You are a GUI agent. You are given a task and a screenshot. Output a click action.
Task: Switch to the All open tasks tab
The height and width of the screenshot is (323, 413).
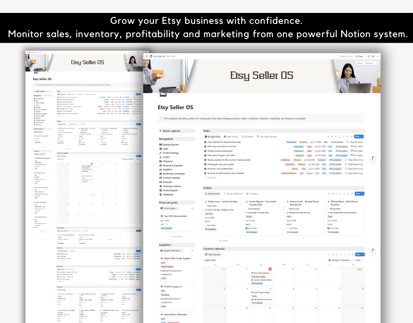click(213, 136)
